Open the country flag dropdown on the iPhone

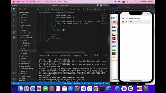124,22
